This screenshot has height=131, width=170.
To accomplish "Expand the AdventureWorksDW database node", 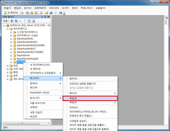I will pos(11,42).
